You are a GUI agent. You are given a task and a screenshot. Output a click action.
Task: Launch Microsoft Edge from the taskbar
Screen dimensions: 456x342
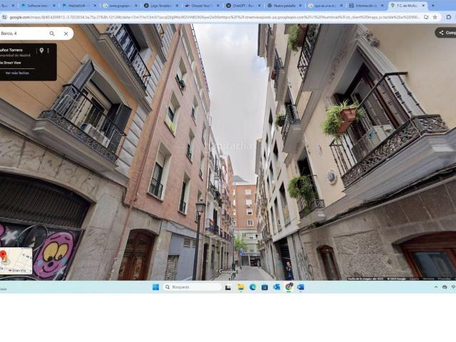[x=252, y=287]
